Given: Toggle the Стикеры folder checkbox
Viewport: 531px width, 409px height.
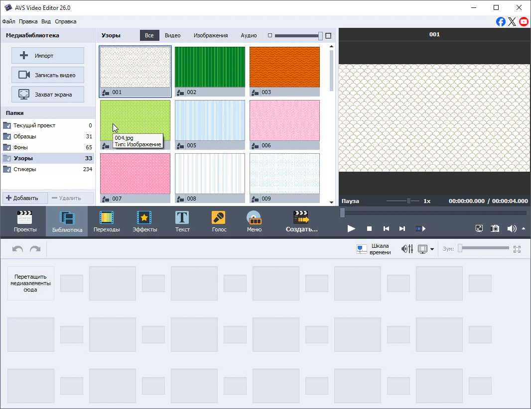Looking at the screenshot, I should 7,169.
